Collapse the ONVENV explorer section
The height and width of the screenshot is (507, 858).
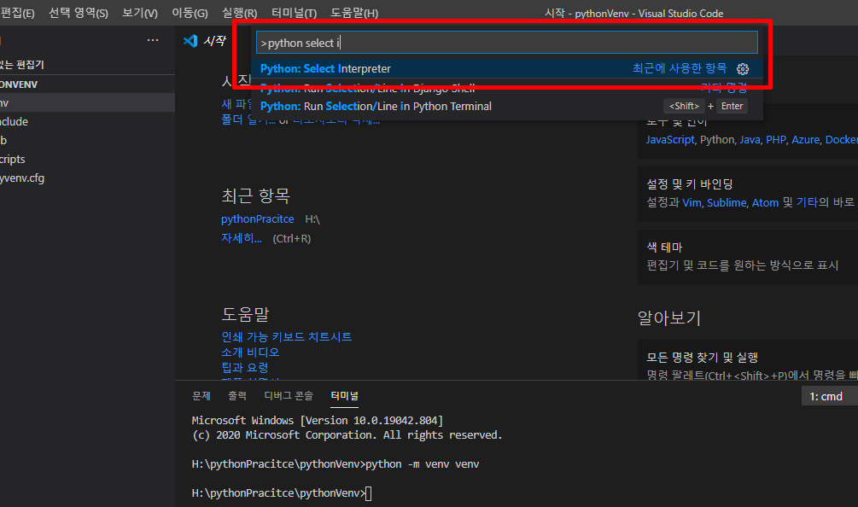pyautogui.click(x=88, y=84)
